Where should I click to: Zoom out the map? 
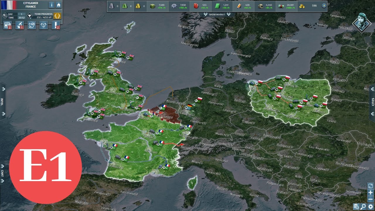pos(370,199)
